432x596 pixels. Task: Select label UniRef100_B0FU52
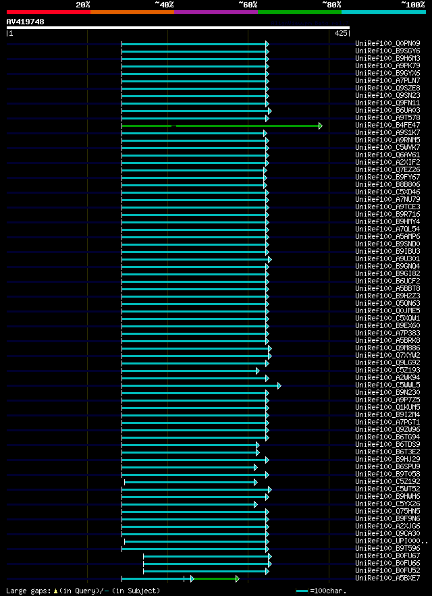pyautogui.click(x=388, y=571)
